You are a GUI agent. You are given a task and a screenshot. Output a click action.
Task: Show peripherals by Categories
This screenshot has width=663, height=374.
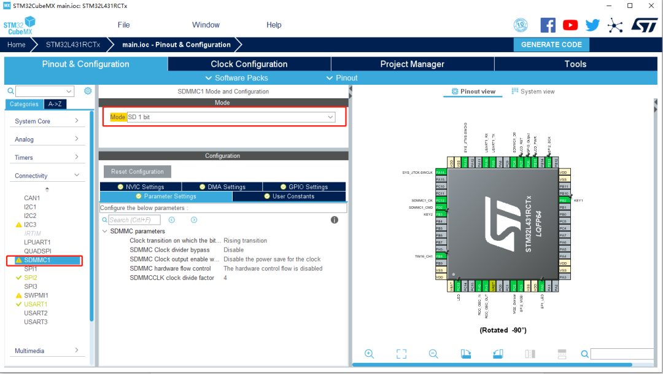pyautogui.click(x=24, y=104)
